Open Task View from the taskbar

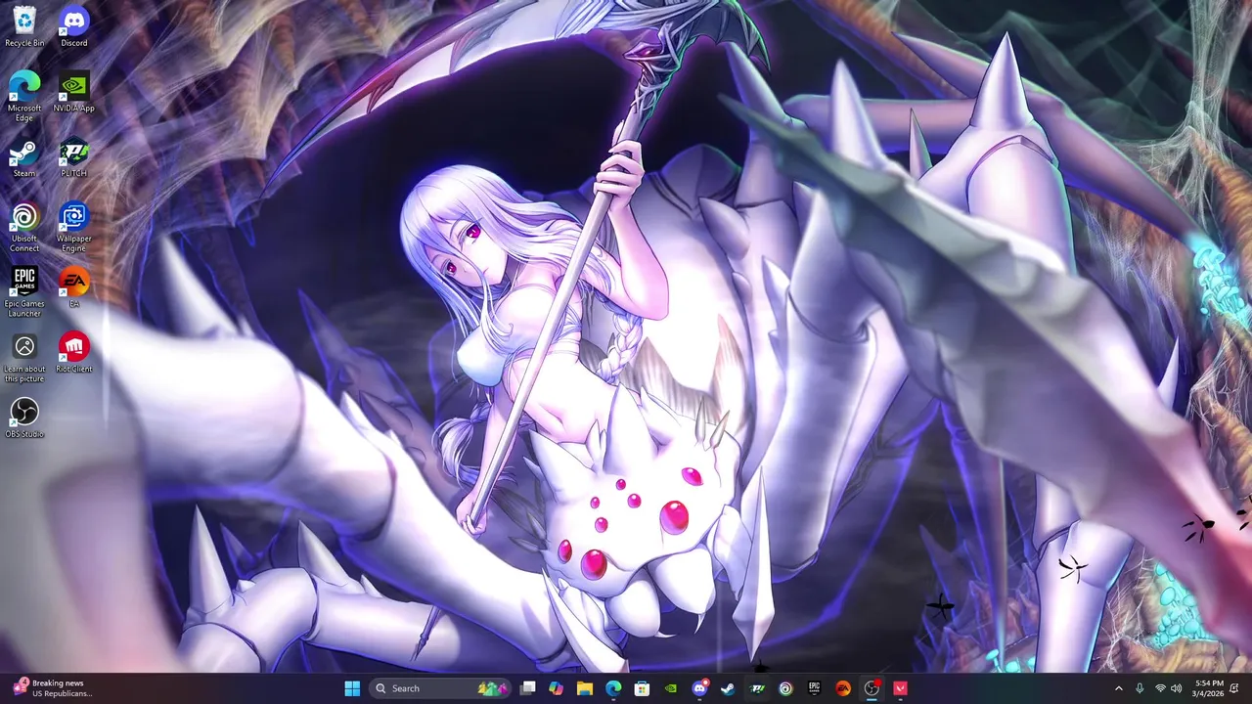tap(528, 688)
